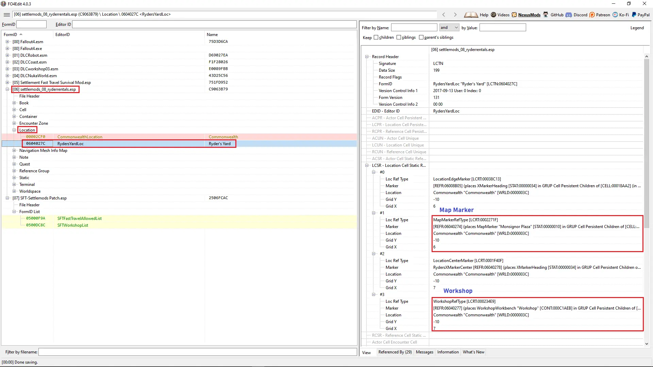The image size is (653, 367).
Task: Open the hamburger main menu icon
Action: 7,15
